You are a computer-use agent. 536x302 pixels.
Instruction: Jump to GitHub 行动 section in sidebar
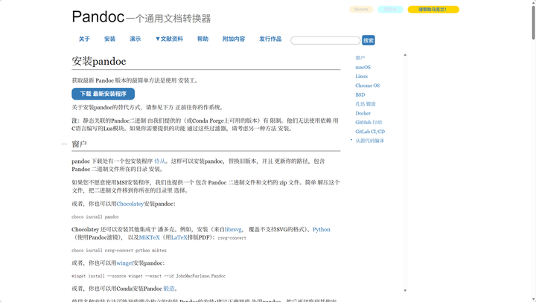click(368, 122)
